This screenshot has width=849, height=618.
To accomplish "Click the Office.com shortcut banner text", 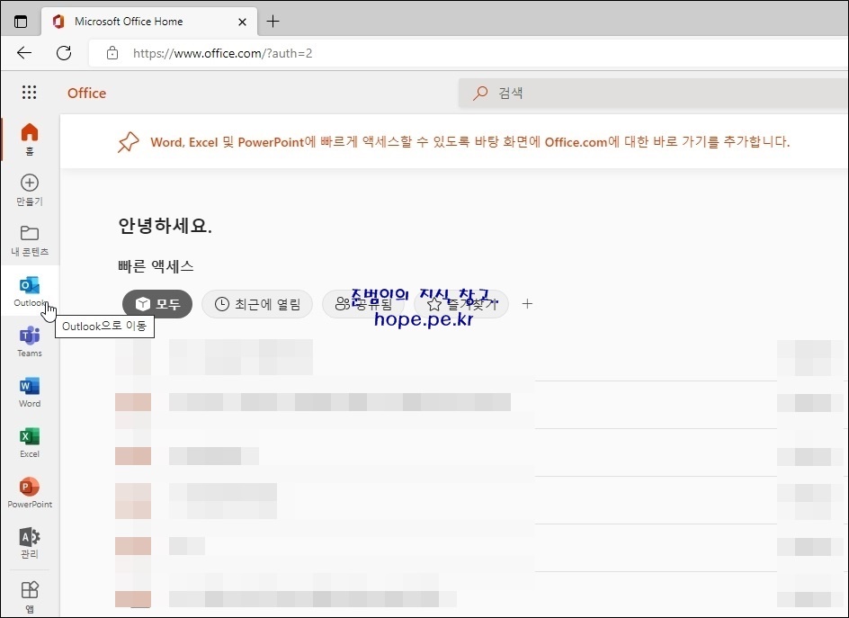I will pyautogui.click(x=470, y=142).
